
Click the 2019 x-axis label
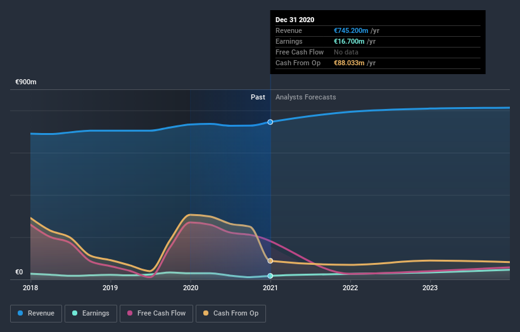(x=110, y=288)
